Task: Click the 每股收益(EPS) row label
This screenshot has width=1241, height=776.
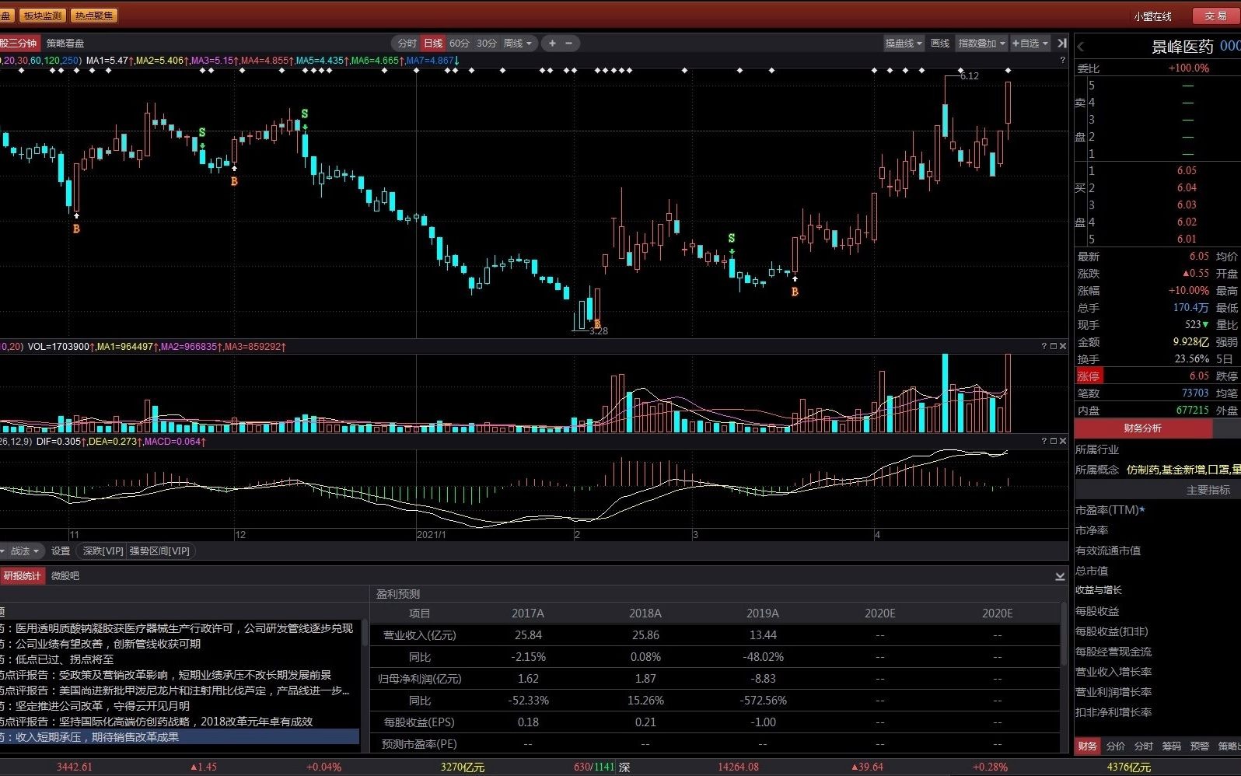Action: pyautogui.click(x=419, y=722)
